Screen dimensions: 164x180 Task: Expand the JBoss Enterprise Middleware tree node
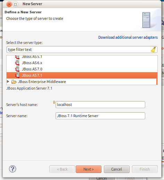(x=8, y=82)
